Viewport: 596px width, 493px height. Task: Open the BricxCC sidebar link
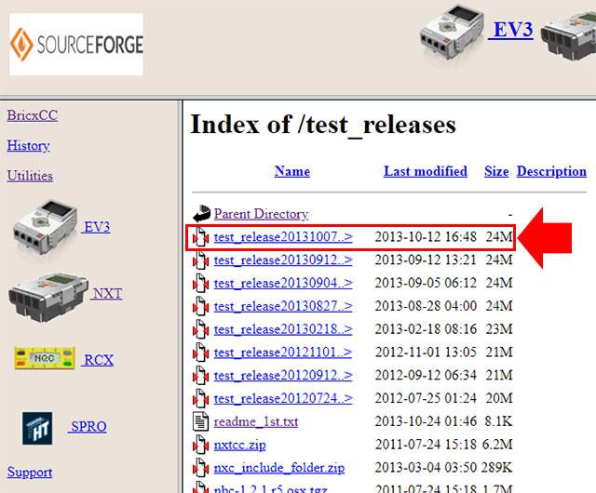click(32, 115)
